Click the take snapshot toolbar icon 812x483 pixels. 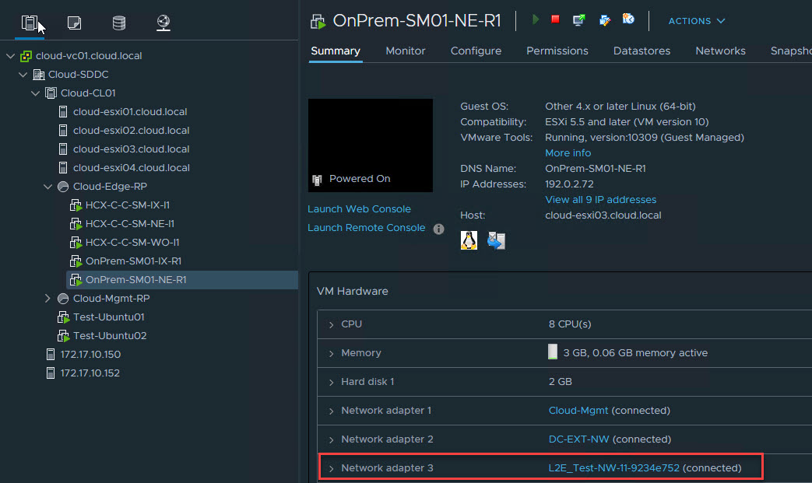(628, 19)
